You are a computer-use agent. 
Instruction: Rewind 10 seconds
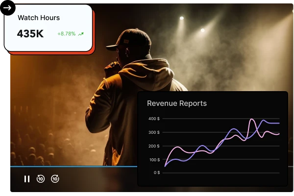[x=41, y=178]
